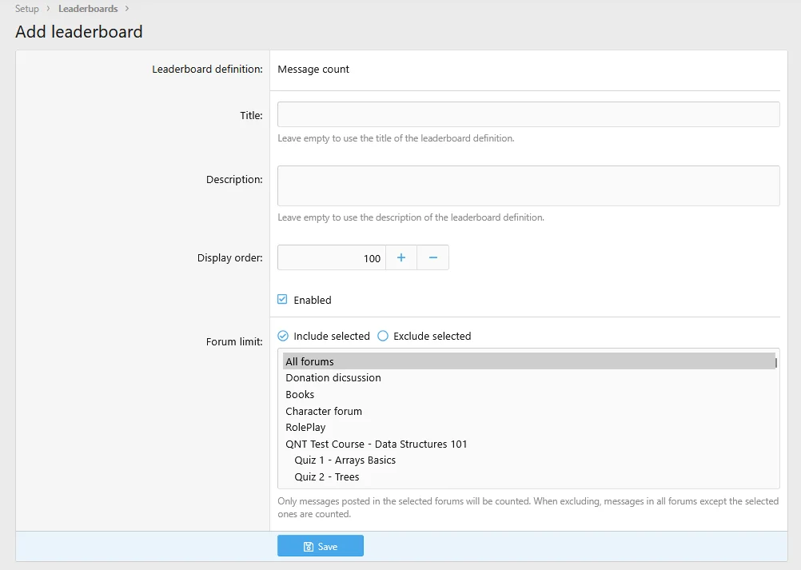Viewport: 801px width, 570px height.
Task: Pick the Books forum entry
Action: tap(528, 395)
